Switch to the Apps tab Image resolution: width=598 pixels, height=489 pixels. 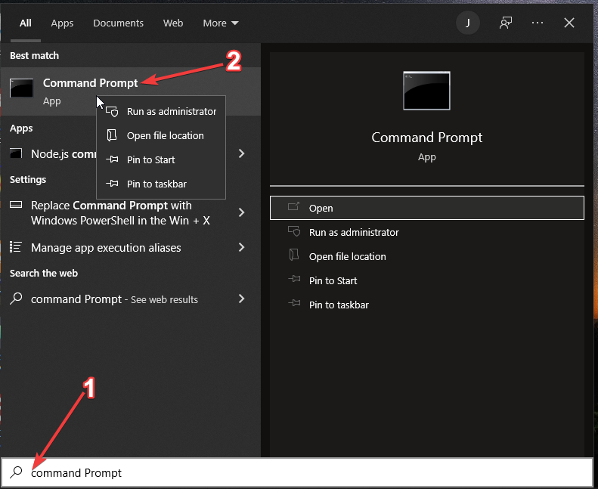click(62, 23)
